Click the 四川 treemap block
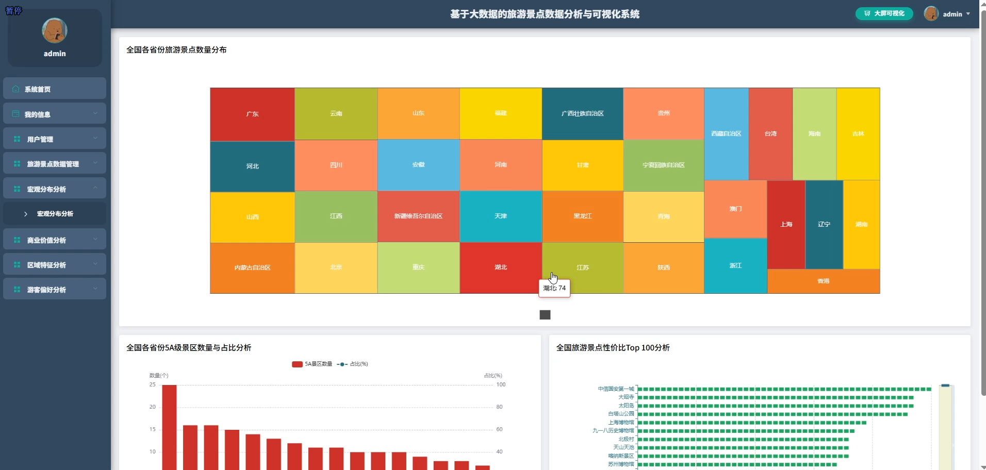This screenshot has width=986, height=470. click(336, 165)
